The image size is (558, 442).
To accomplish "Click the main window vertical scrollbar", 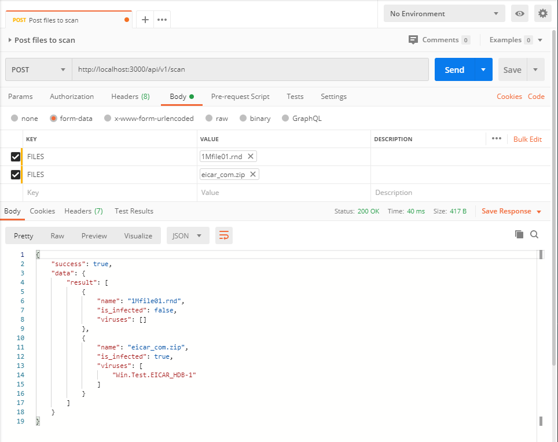I will click(554, 197).
